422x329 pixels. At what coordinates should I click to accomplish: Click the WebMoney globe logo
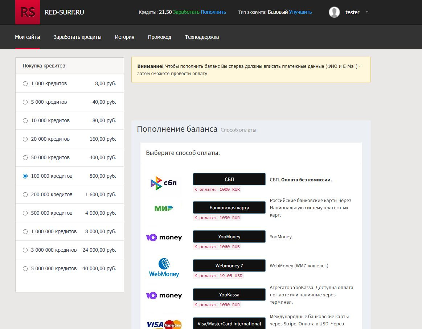click(x=164, y=268)
